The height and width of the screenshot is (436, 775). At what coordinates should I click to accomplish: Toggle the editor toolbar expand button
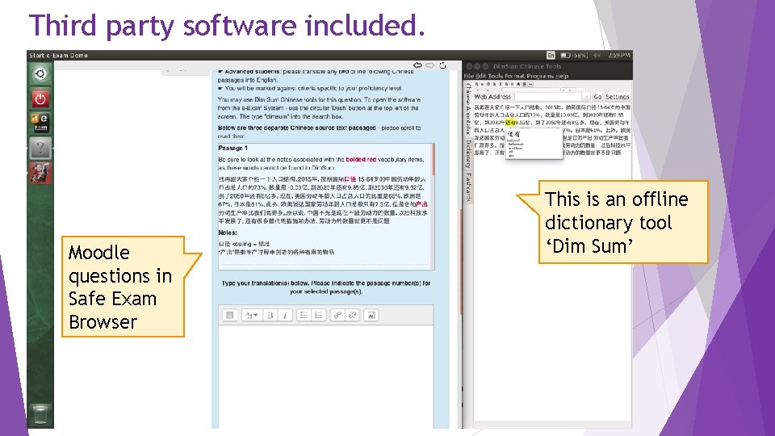[230, 315]
